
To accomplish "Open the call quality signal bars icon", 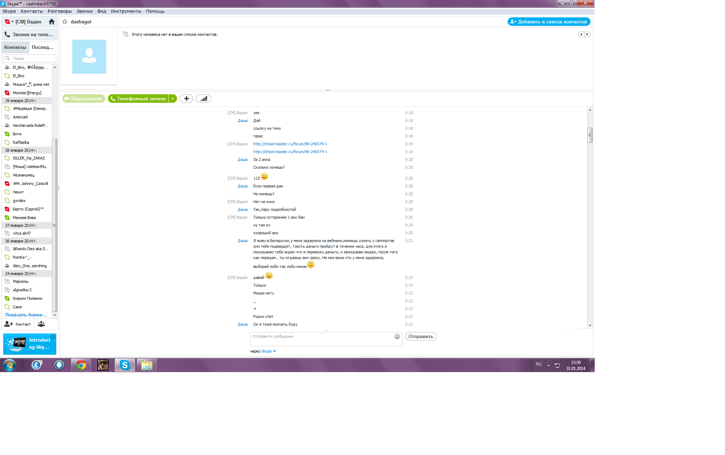I will pos(204,99).
